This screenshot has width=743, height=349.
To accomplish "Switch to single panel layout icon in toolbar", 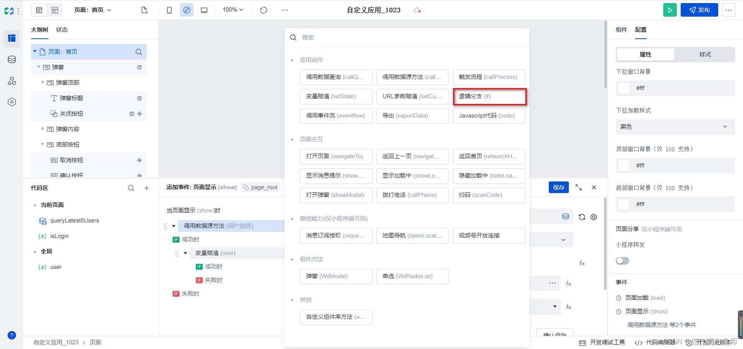I will pyautogui.click(x=39, y=10).
